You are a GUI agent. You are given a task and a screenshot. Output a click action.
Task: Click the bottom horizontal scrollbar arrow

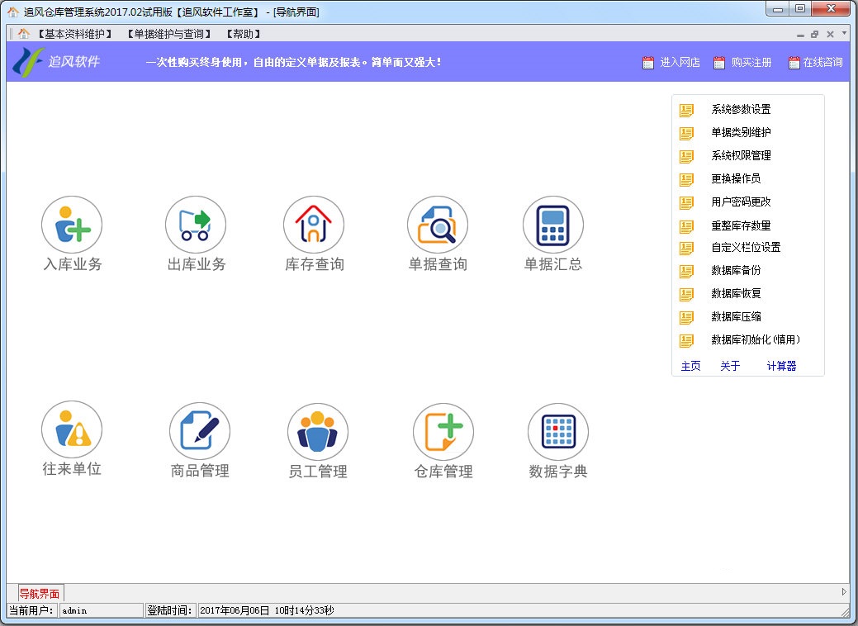[x=844, y=591]
